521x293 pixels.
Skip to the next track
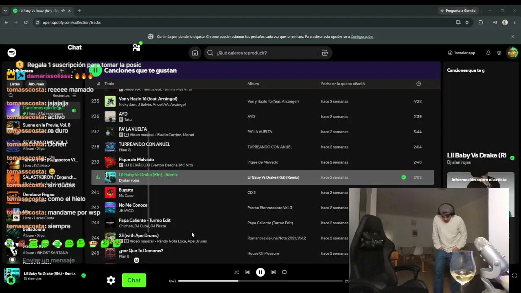pos(274,272)
